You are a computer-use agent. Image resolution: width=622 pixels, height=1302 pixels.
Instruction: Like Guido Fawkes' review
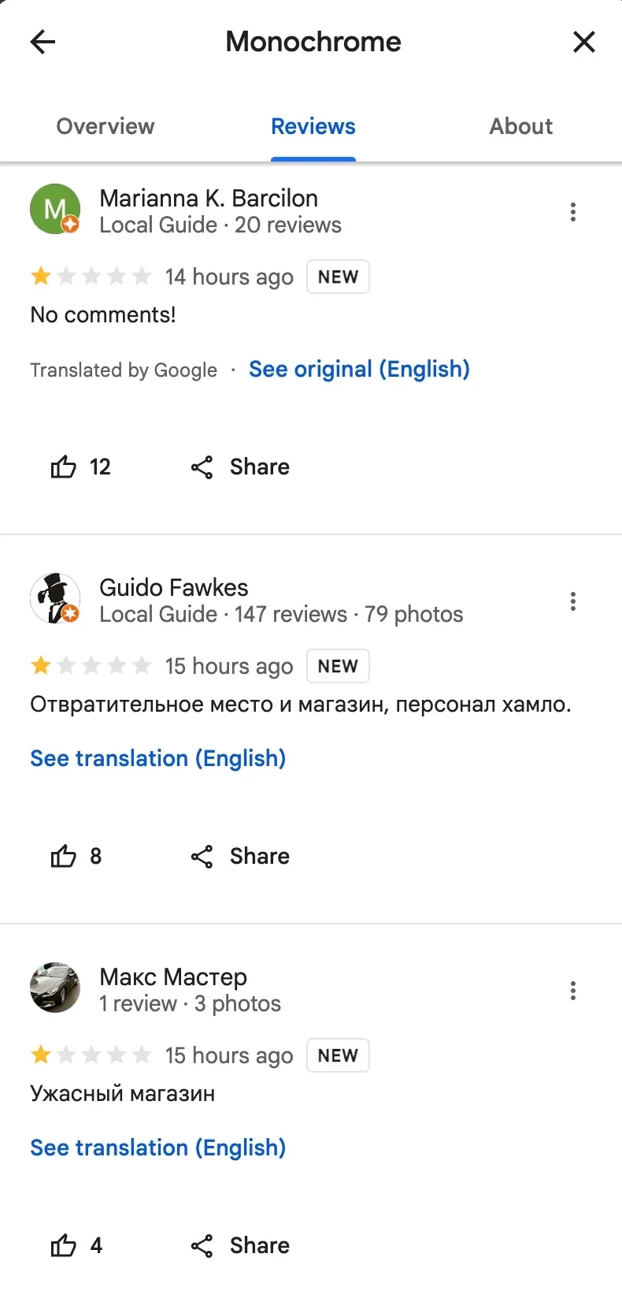point(64,856)
